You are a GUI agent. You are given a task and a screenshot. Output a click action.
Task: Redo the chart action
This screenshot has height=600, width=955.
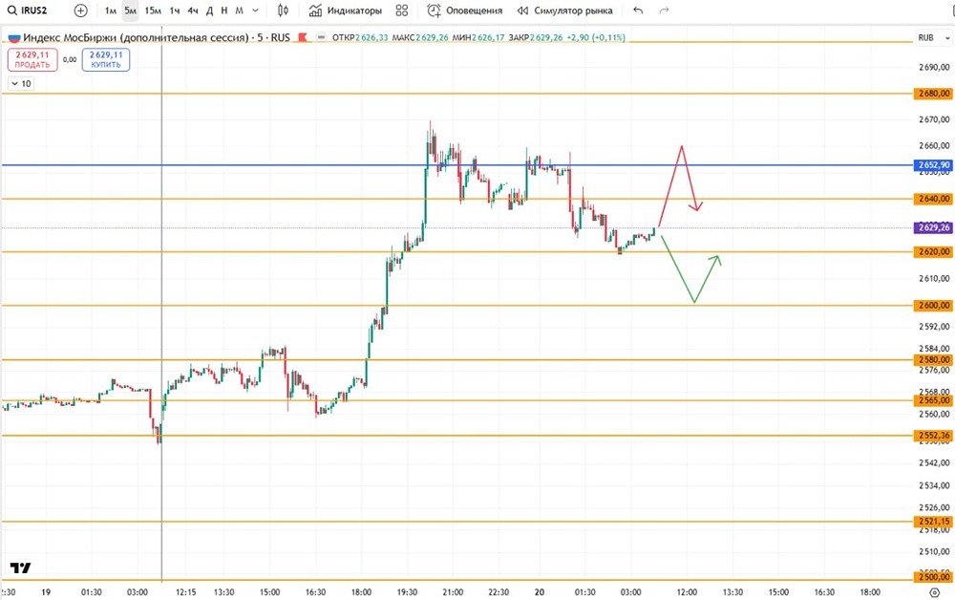pyautogui.click(x=665, y=11)
